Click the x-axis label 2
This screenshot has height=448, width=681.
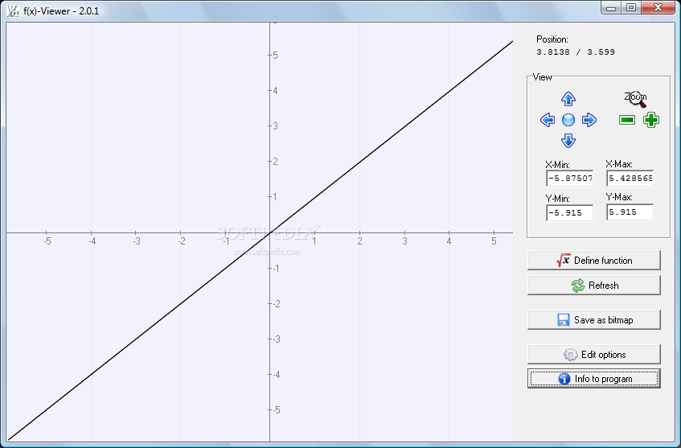tap(359, 241)
